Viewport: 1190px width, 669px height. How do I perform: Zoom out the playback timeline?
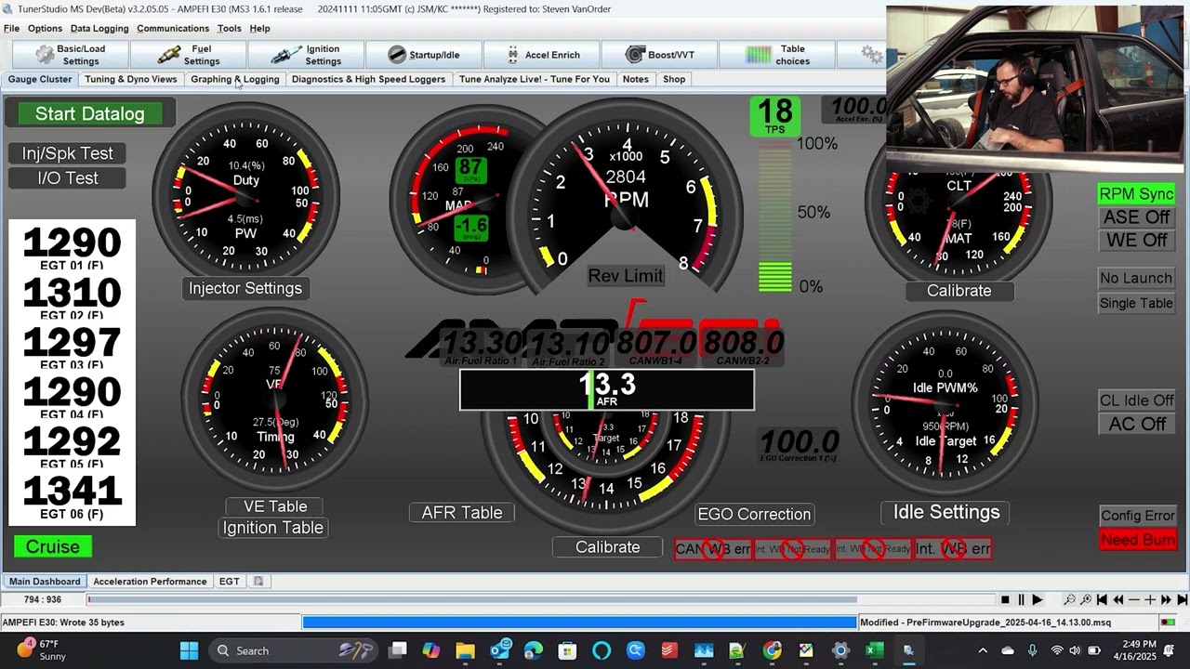point(1070,600)
